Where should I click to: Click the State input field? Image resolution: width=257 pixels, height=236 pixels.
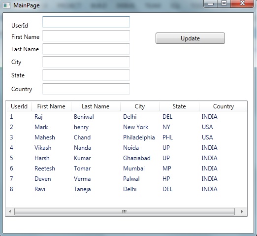tap(86, 75)
